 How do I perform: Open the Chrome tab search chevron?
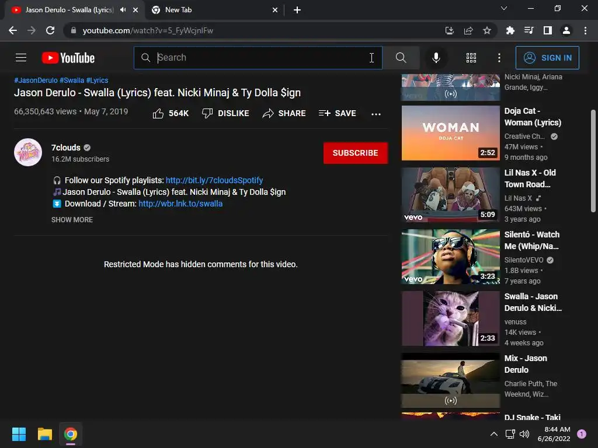pos(504,8)
